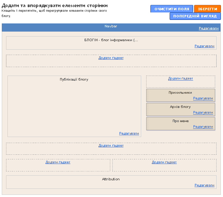Save layout with ЗБЕРЕГТИ button
The image size is (223, 197).
point(207,9)
